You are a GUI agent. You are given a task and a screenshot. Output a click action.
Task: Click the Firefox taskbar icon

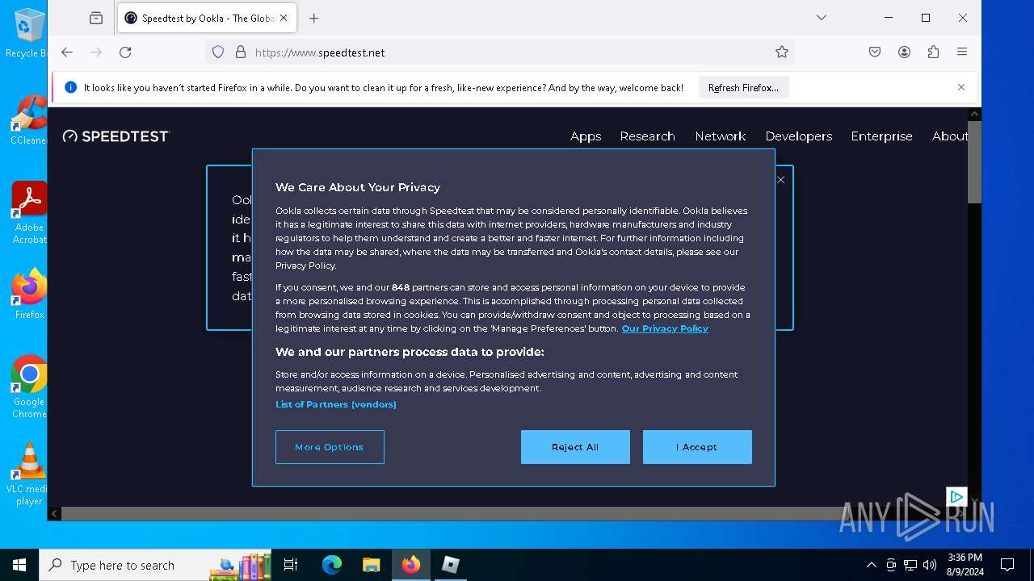(411, 565)
